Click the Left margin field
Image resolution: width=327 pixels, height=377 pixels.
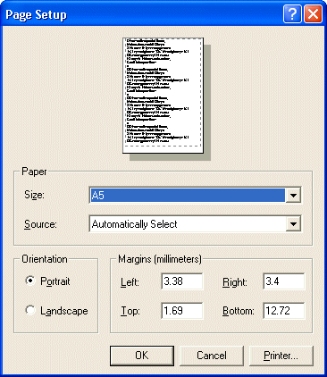coord(182,281)
